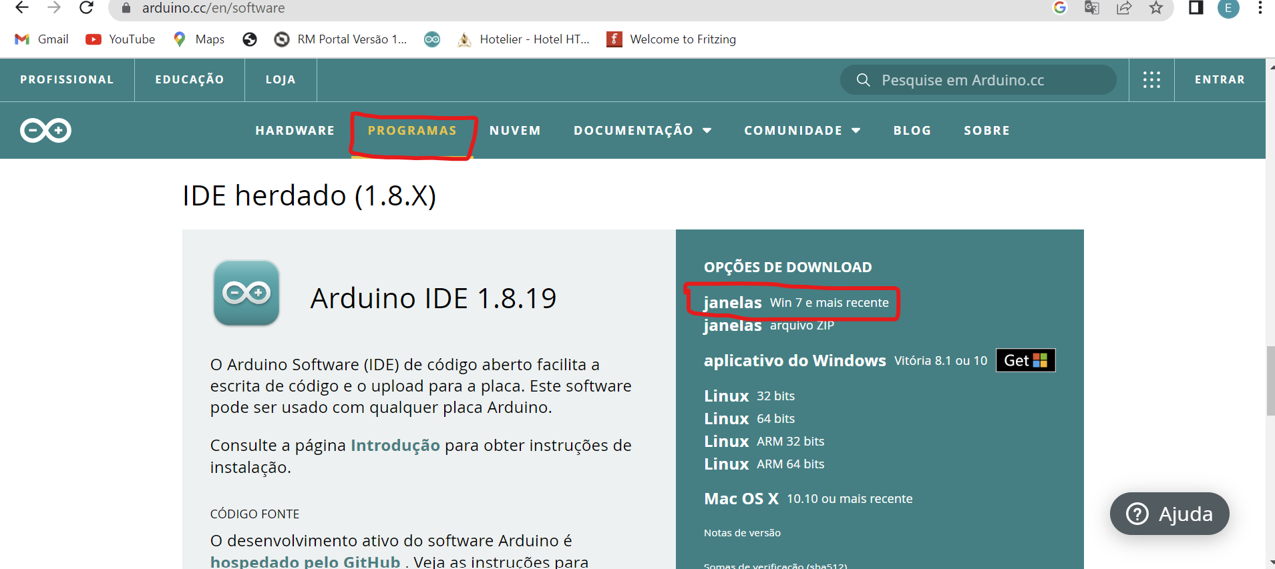Image resolution: width=1275 pixels, height=569 pixels.
Task: Click the Arduino logo in the navbar
Action: click(45, 130)
